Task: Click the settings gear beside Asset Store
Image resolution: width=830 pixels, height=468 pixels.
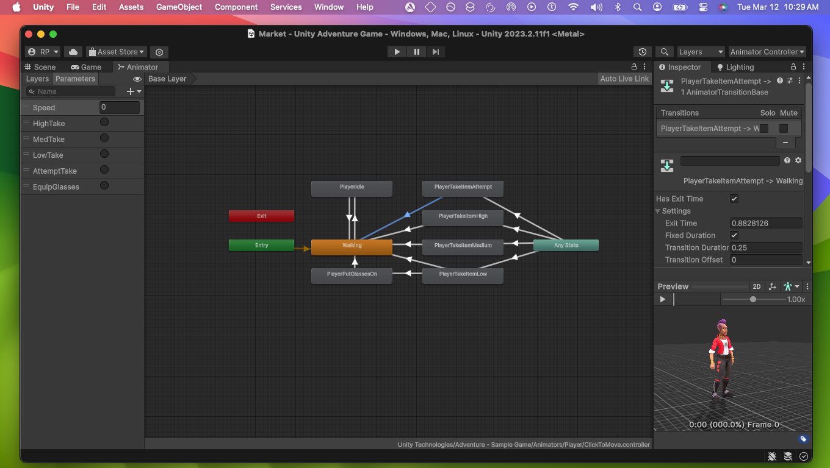Action: 159,52
